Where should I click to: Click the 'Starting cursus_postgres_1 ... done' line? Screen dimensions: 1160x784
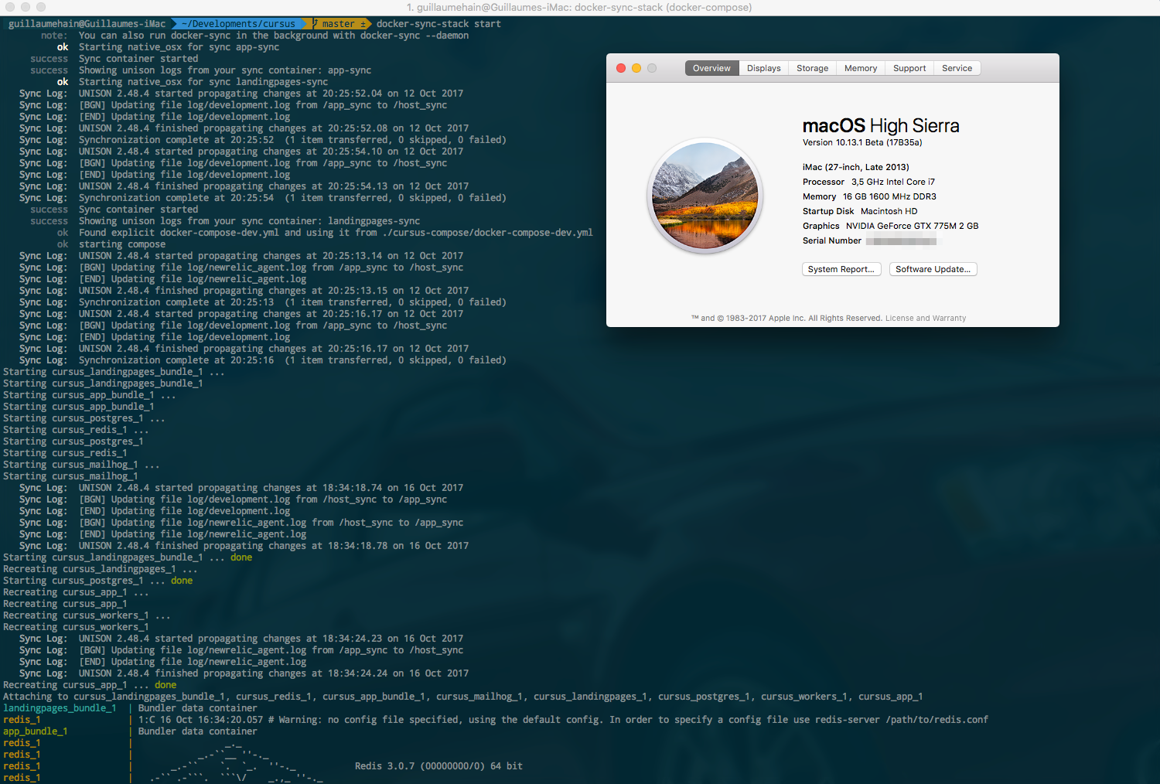[x=98, y=581]
